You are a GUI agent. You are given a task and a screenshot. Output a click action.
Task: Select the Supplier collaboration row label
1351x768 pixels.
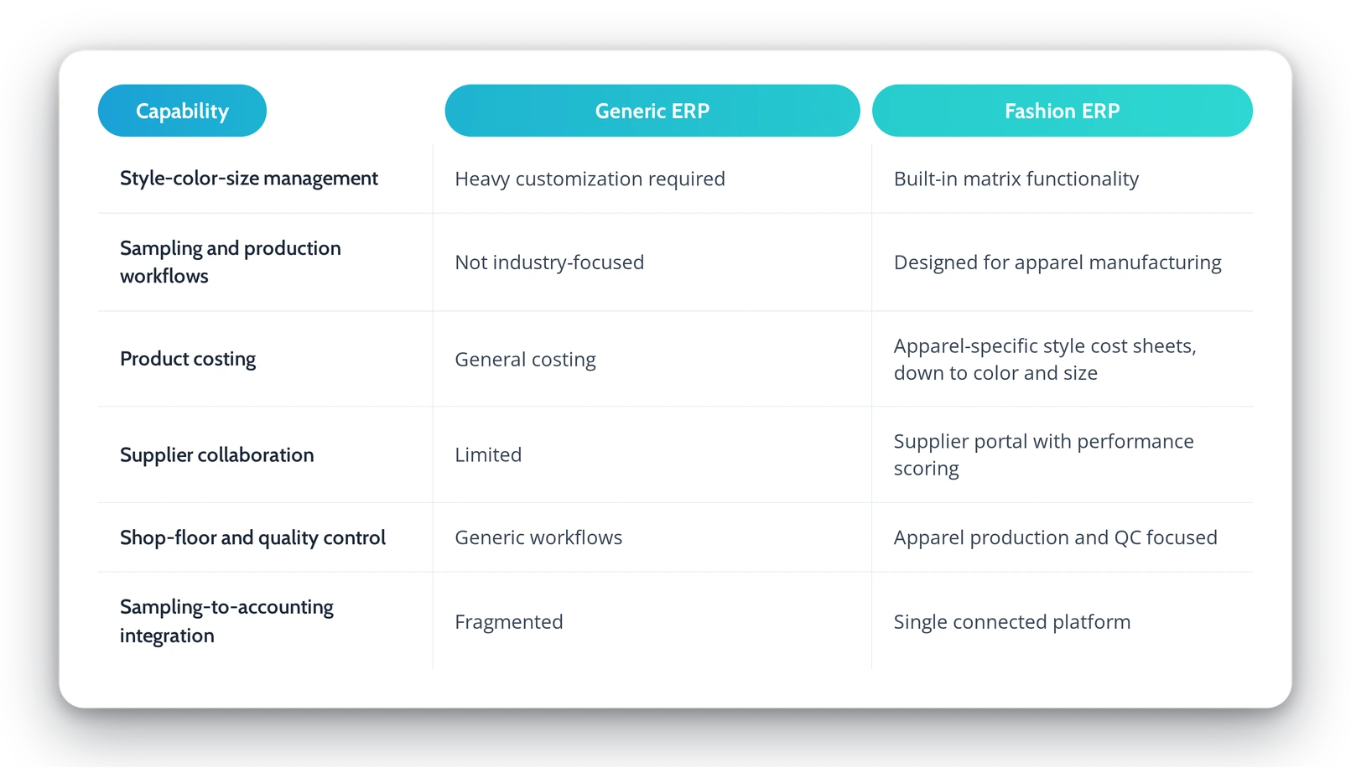click(x=217, y=454)
